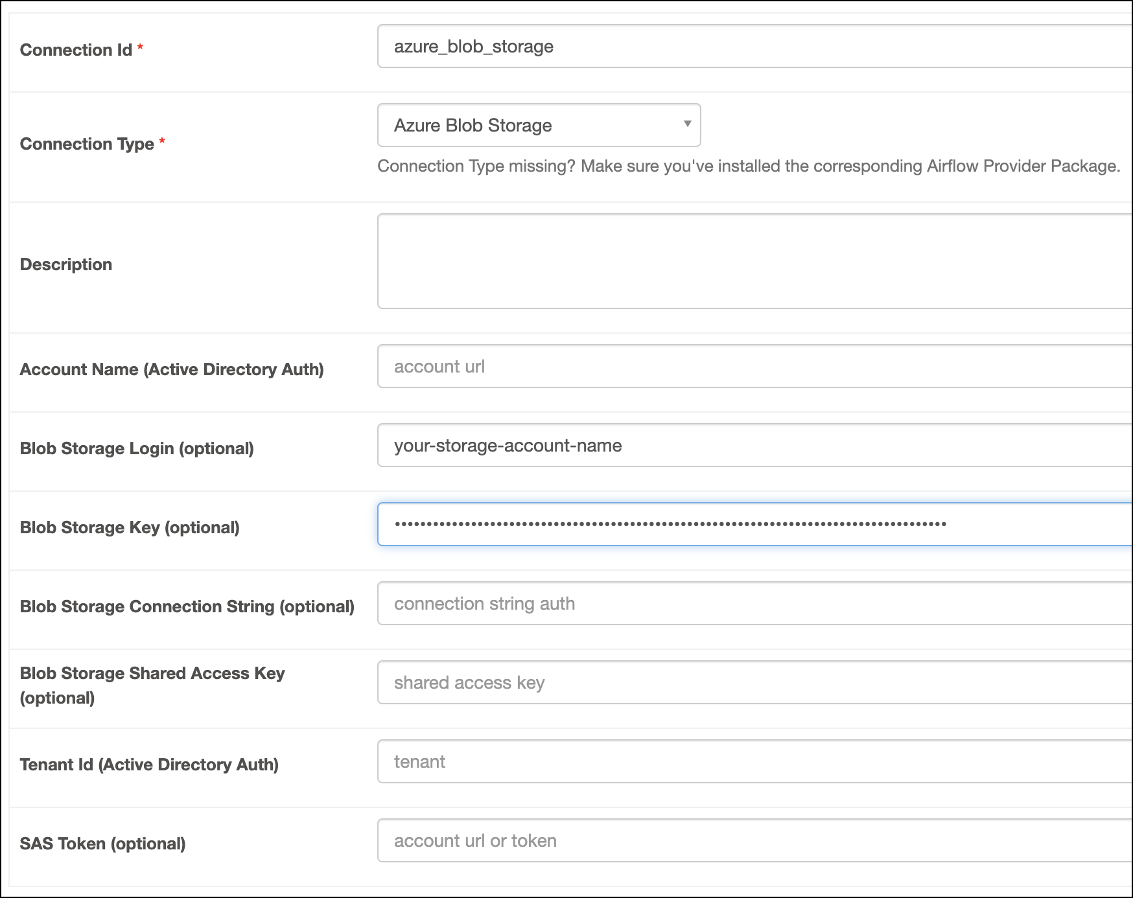Select the azure_blob_storage connection id text
The height and width of the screenshot is (898, 1133).
click(x=474, y=46)
